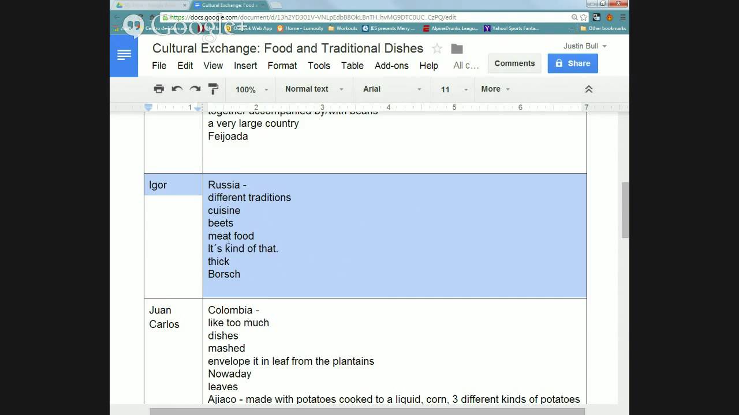Open the AlpineDrunks League bookmark
739x415 pixels.
[x=451, y=28]
